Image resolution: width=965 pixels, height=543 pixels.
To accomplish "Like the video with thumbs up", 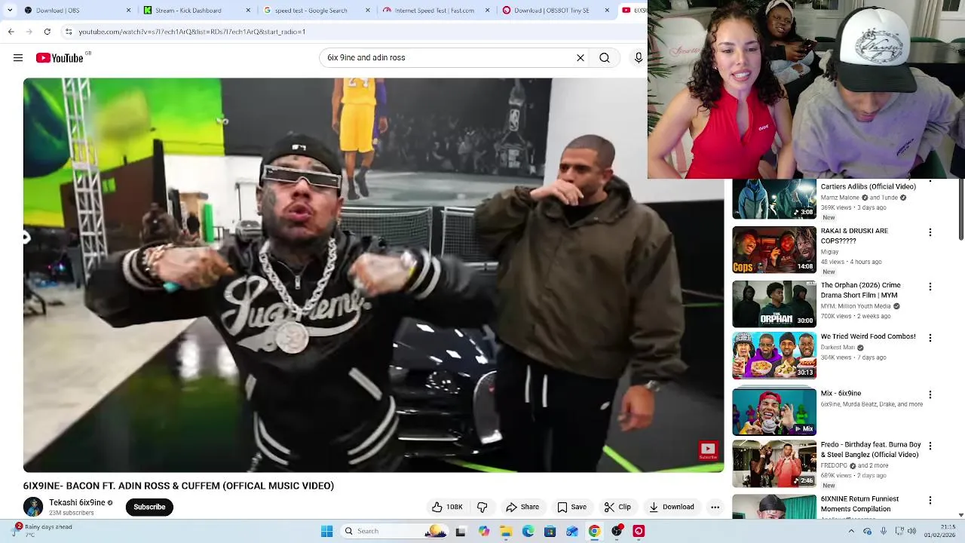I will pos(438,507).
